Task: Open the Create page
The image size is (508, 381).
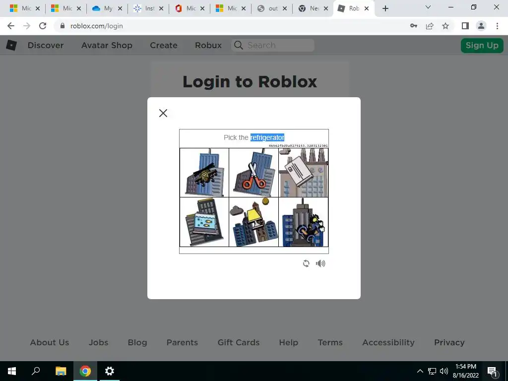Action: coord(164,45)
